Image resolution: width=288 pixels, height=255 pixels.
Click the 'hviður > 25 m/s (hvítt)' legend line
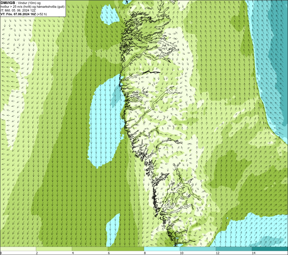point(33,7)
